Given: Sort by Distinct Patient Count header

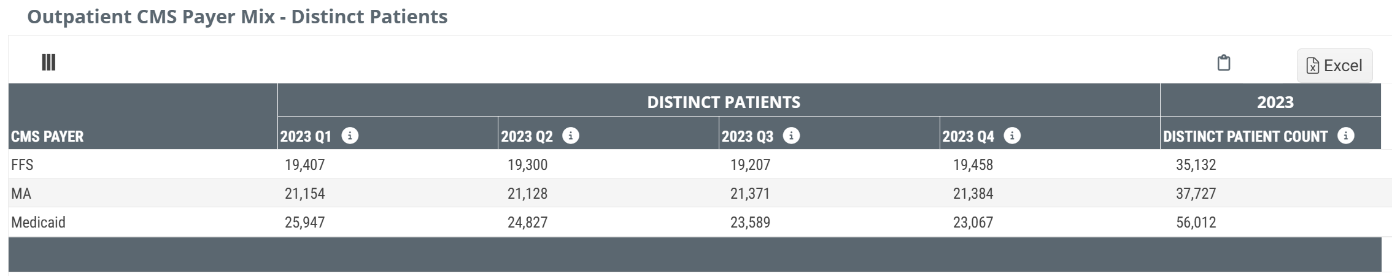Looking at the screenshot, I should pyautogui.click(x=1245, y=136).
